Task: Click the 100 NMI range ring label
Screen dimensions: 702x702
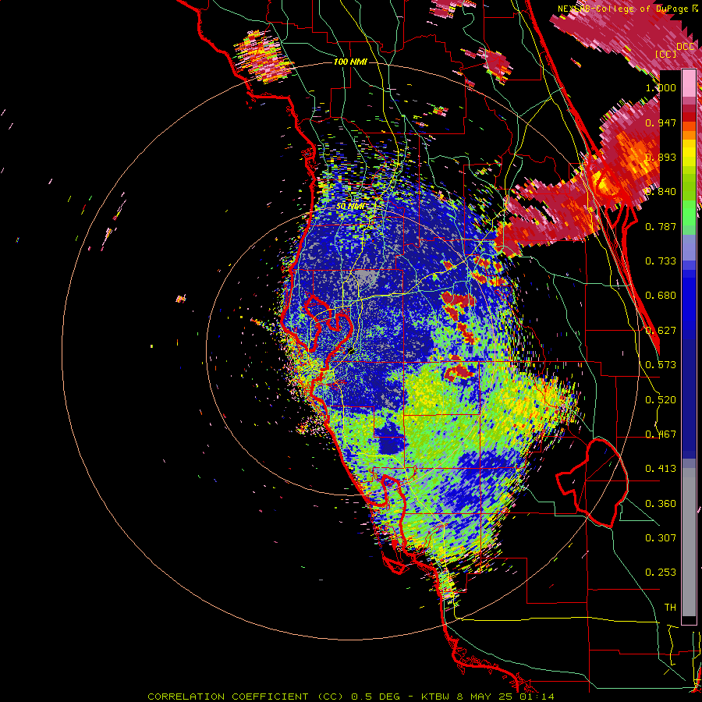Action: pyautogui.click(x=350, y=62)
